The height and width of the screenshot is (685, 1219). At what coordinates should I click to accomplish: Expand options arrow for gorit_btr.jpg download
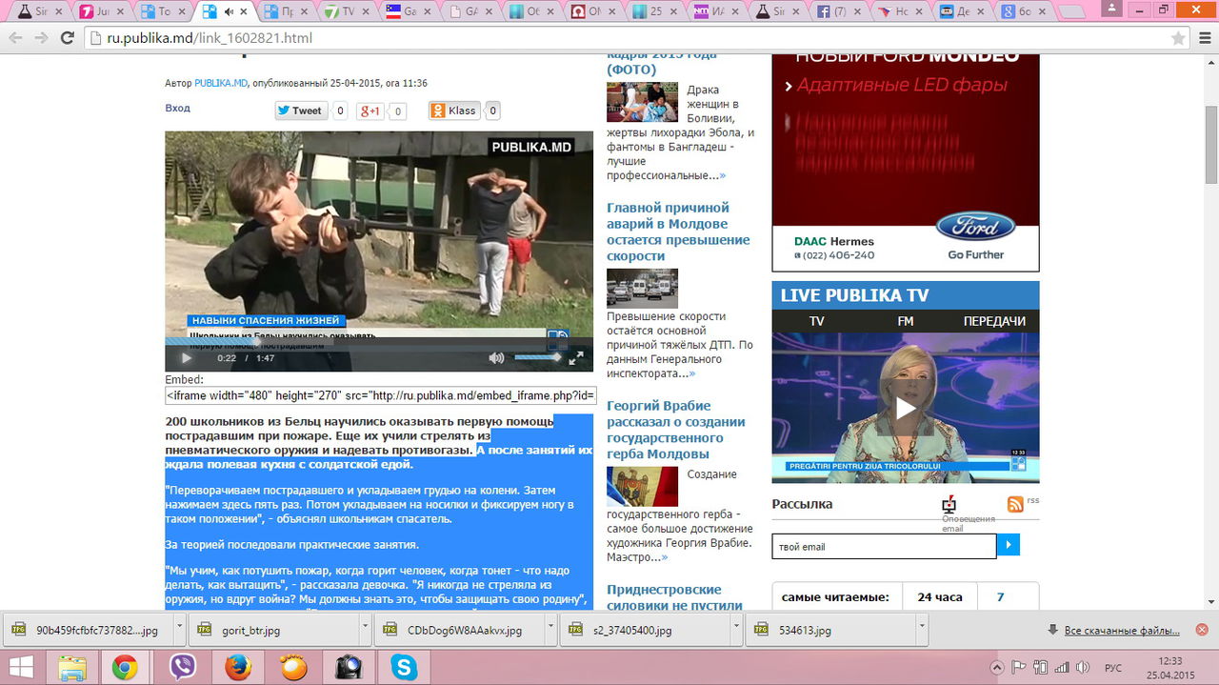365,630
